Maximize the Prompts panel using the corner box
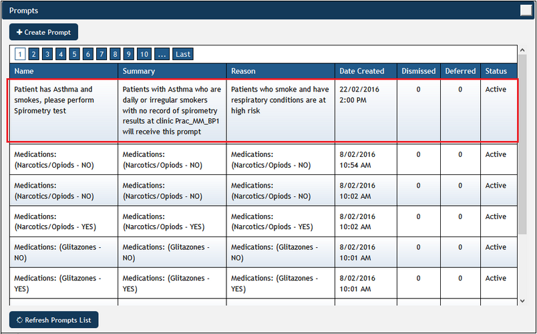Screen dimensions: 537x334 tap(526, 10)
